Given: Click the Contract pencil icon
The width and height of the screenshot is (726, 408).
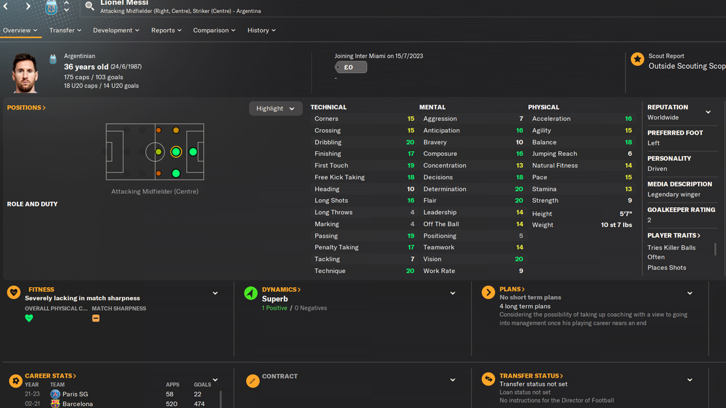Looking at the screenshot, I should click(x=253, y=380).
